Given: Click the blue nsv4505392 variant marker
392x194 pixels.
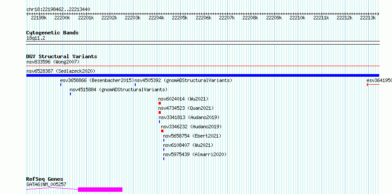Looking at the screenshot, I should [135, 85].
